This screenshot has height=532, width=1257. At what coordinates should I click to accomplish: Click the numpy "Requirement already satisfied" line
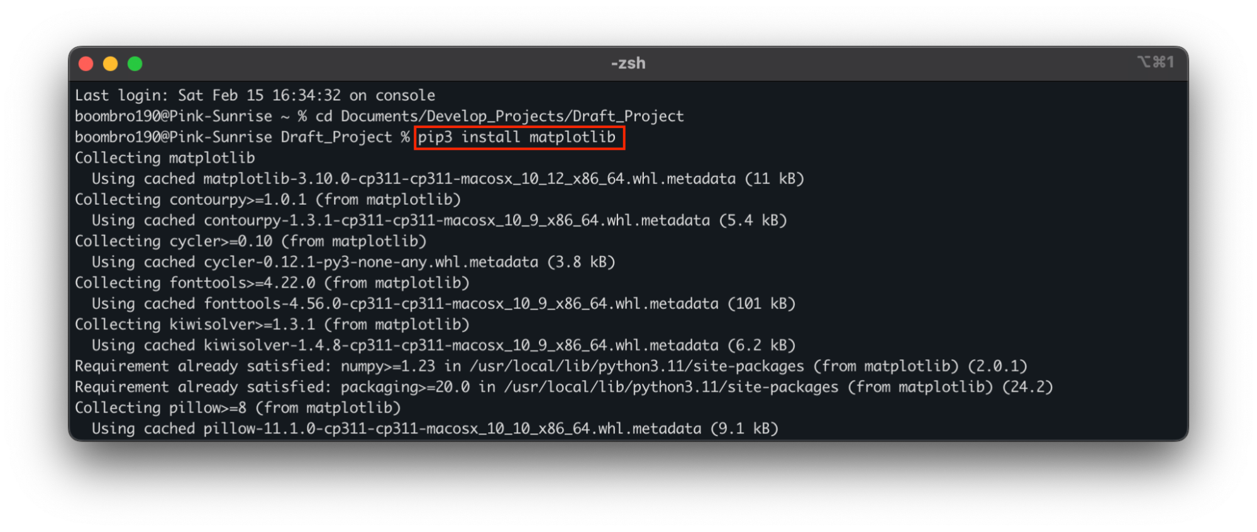coord(550,366)
